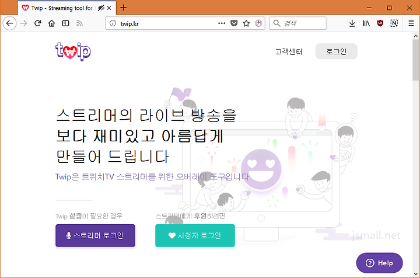Reload the twip.kr page
This screenshot has width=420, height=278.
(x=38, y=23)
